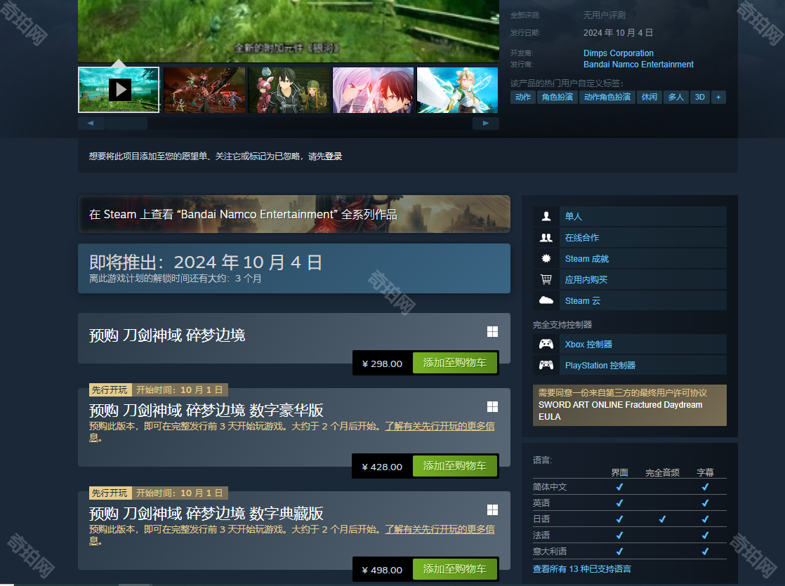Click the 意大利语 language row label
The width and height of the screenshot is (785, 586).
[x=550, y=551]
